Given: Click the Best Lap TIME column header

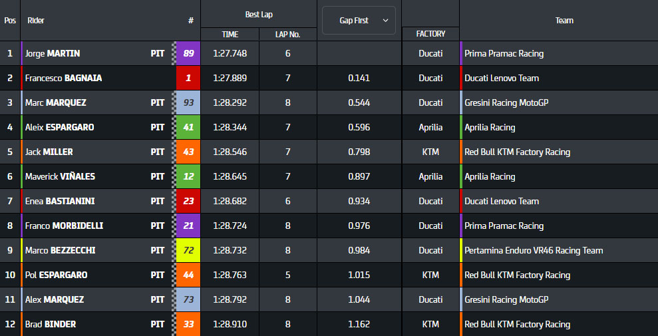Looking at the screenshot, I should tap(230, 34).
